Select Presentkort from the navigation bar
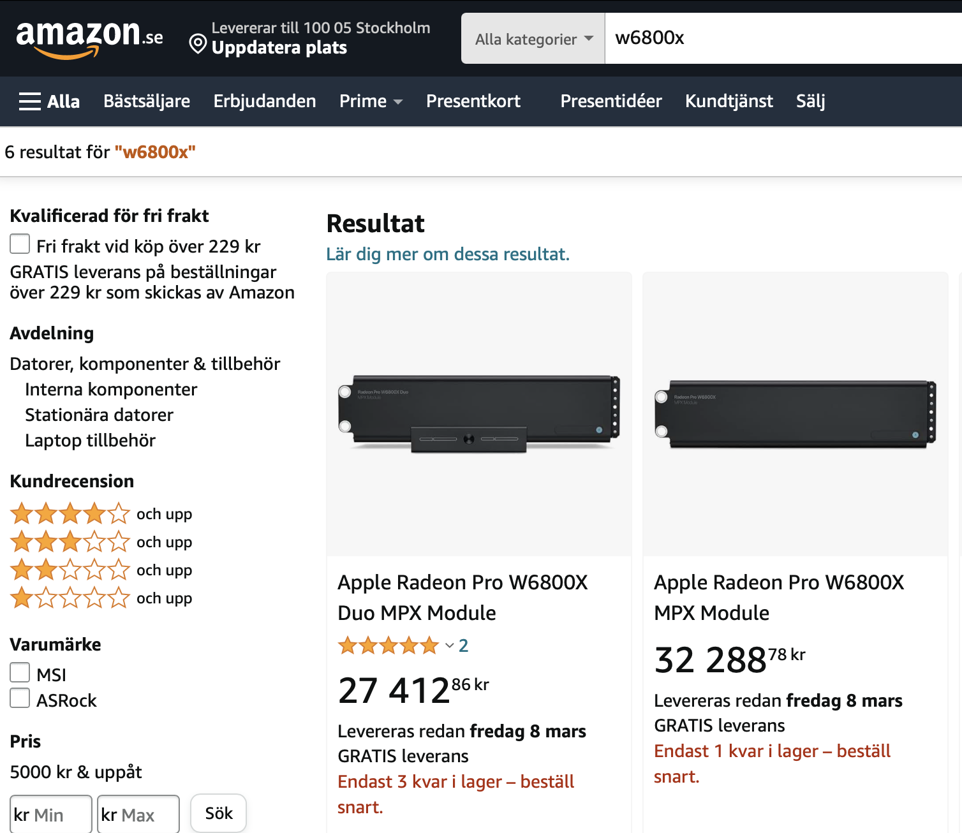Viewport: 962px width, 833px height. 473,101
